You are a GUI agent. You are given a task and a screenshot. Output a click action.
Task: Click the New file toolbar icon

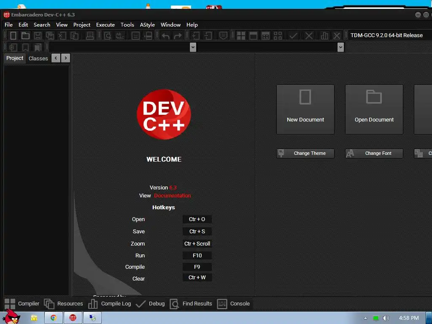click(x=13, y=35)
